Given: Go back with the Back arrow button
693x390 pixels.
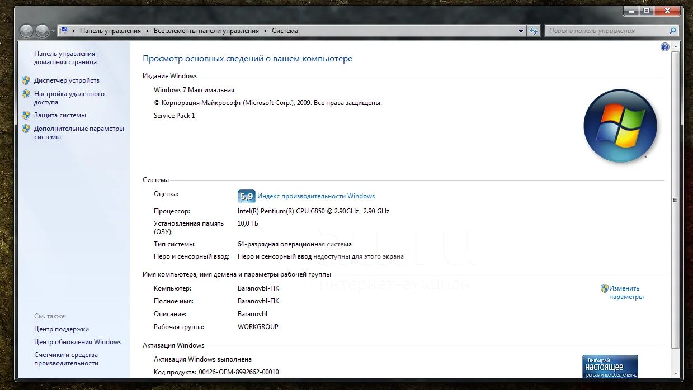Looking at the screenshot, I should tap(27, 31).
